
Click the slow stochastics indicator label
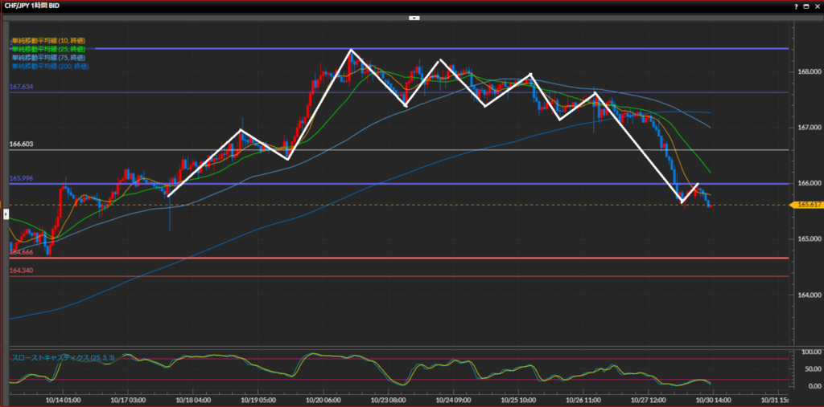click(64, 357)
